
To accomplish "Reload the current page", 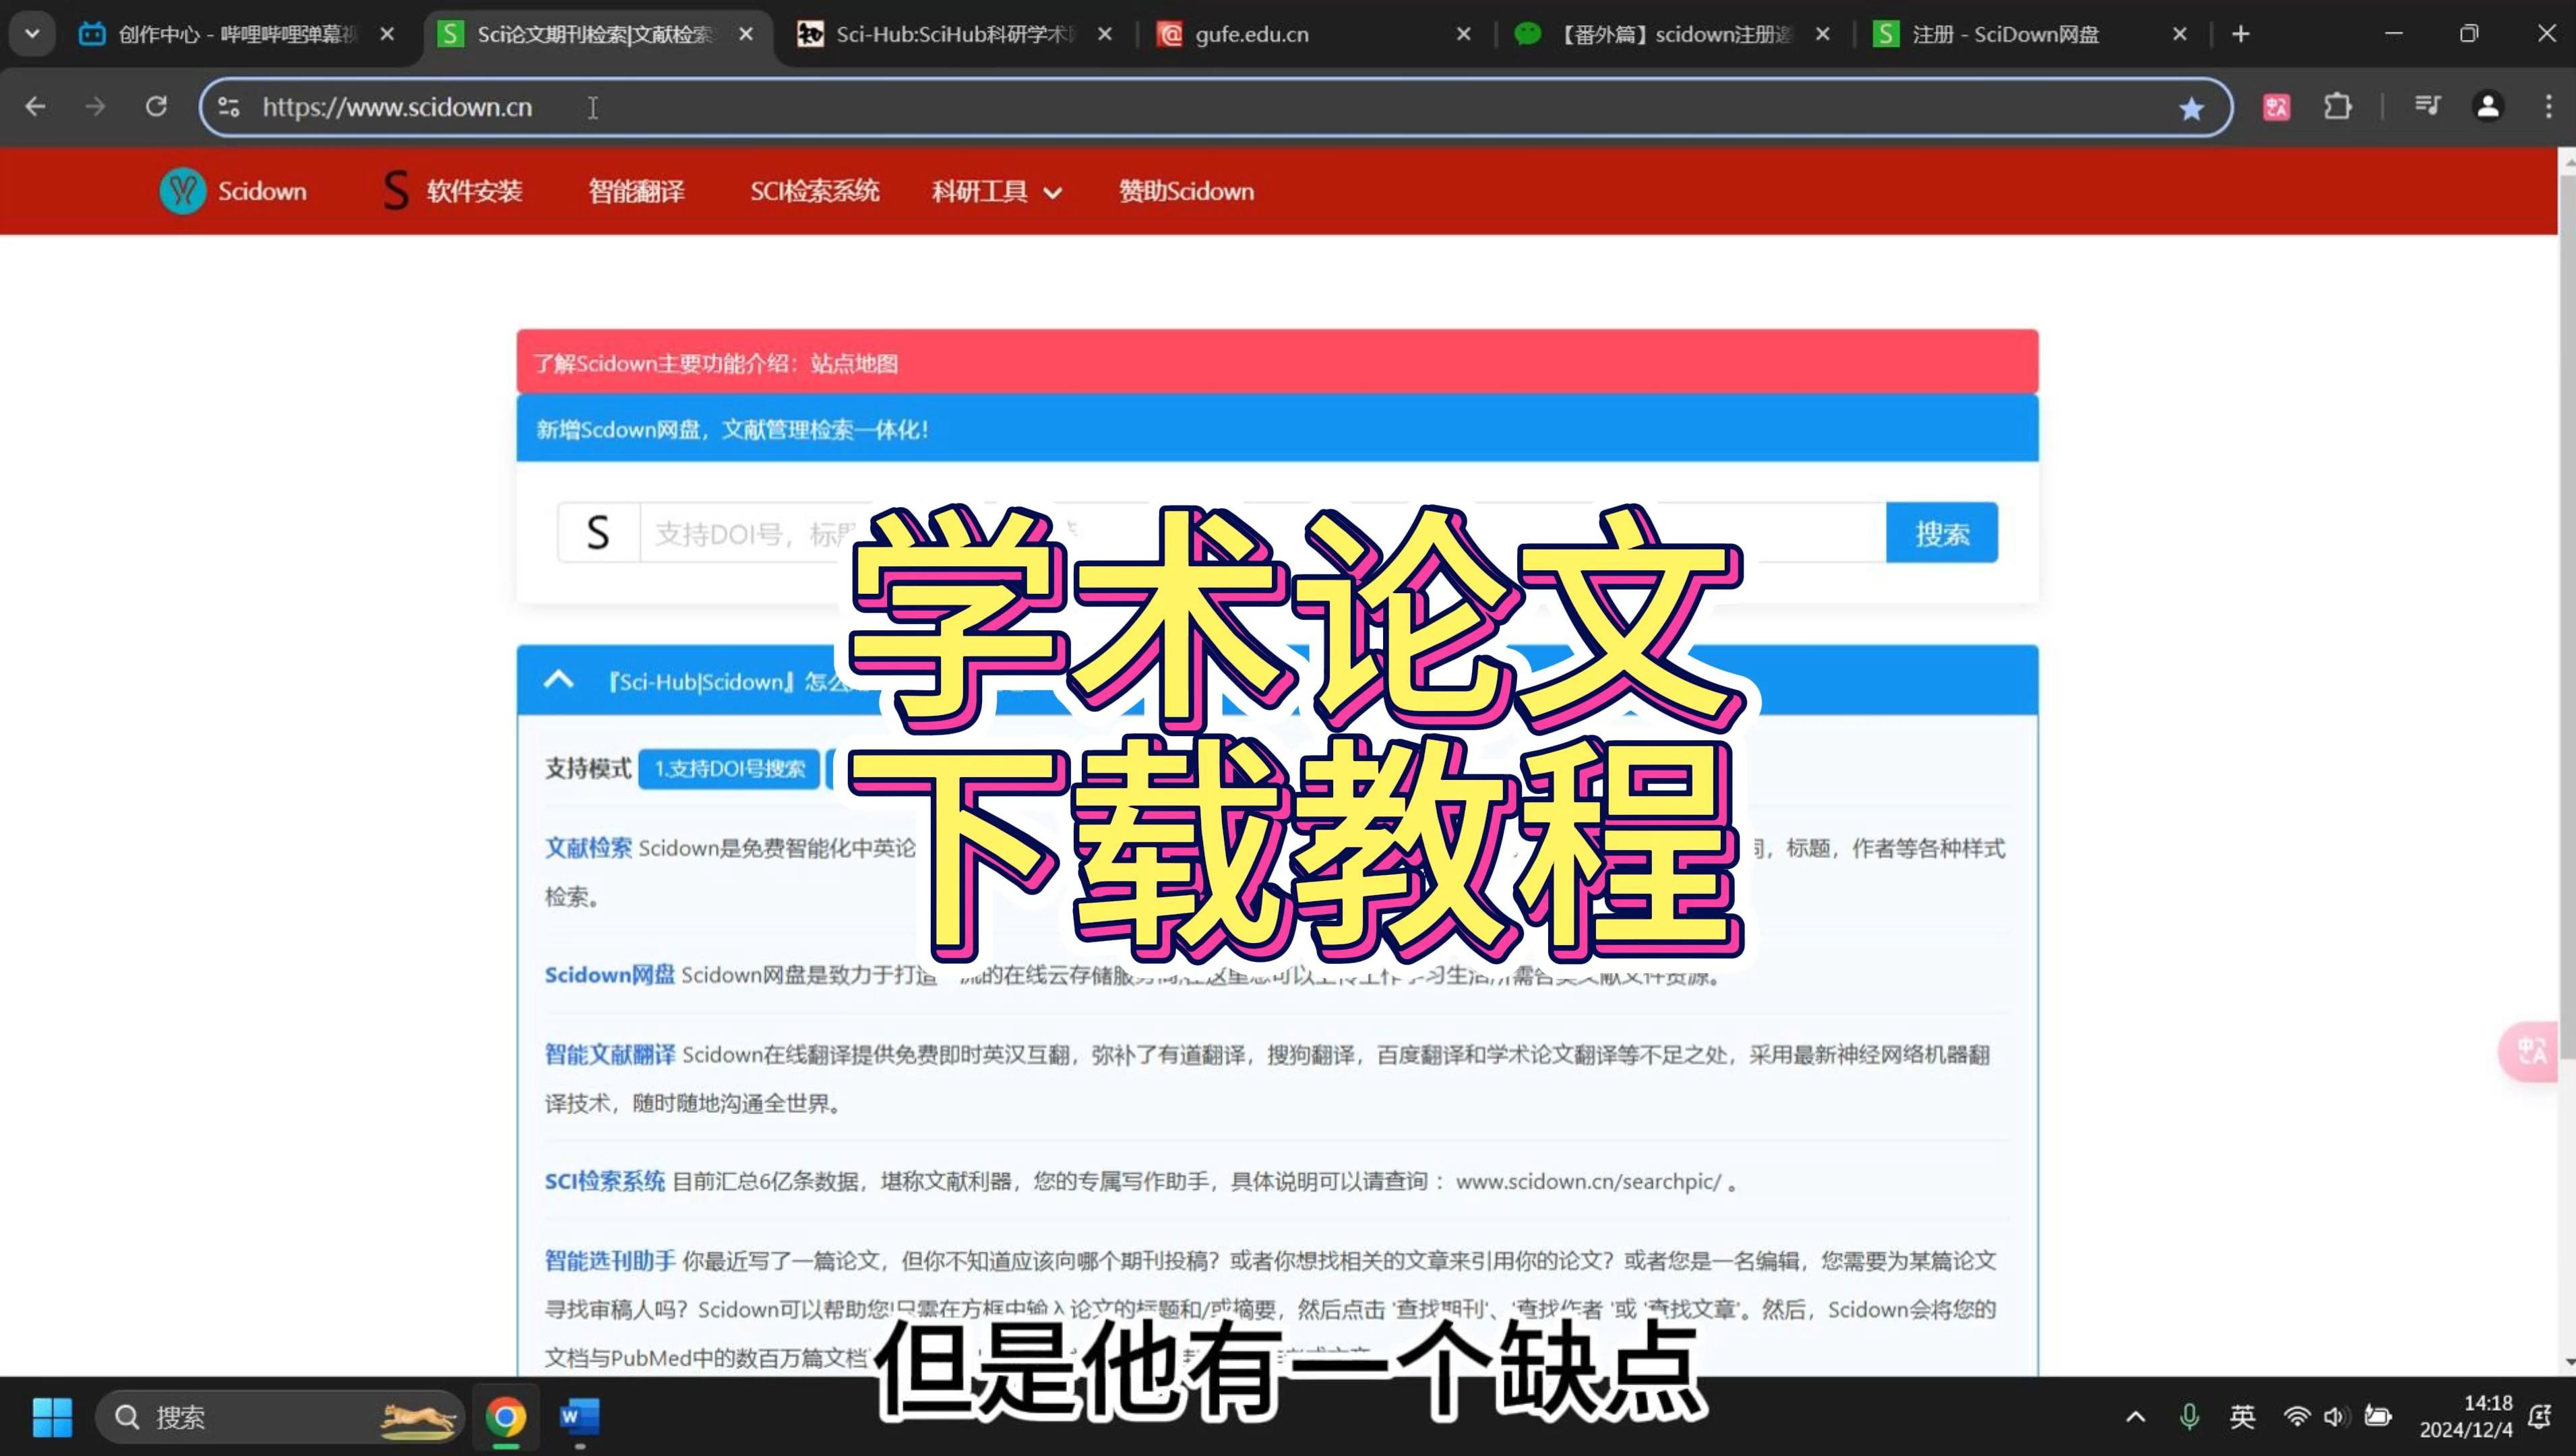I will [156, 106].
